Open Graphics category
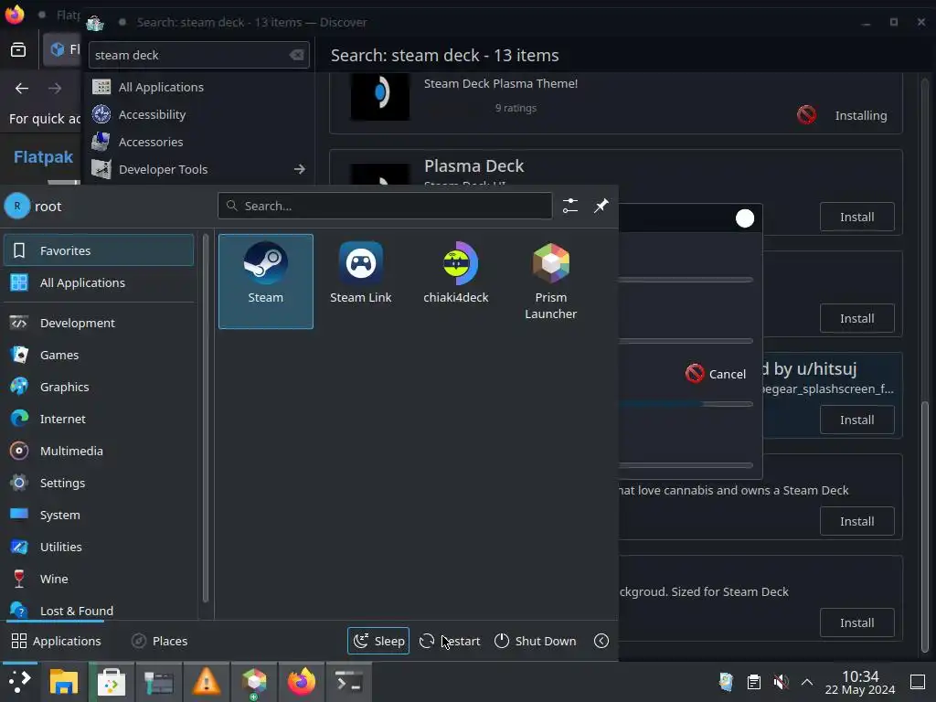This screenshot has height=702, width=936. (99, 387)
